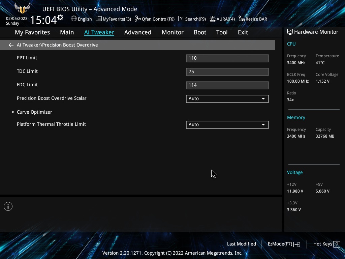Image resolution: width=345 pixels, height=259 pixels.
Task: Select the PPT Limit label
Action: point(27,58)
